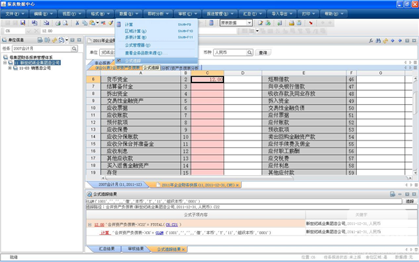The width and height of the screenshot is (419, 262).
Task: Open the paste options dropdown arrow
Action: [97, 23]
